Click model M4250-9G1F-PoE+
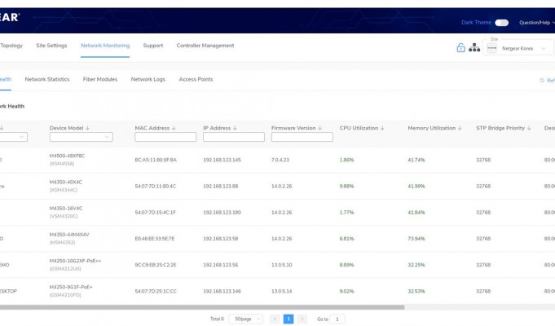 coord(71,287)
